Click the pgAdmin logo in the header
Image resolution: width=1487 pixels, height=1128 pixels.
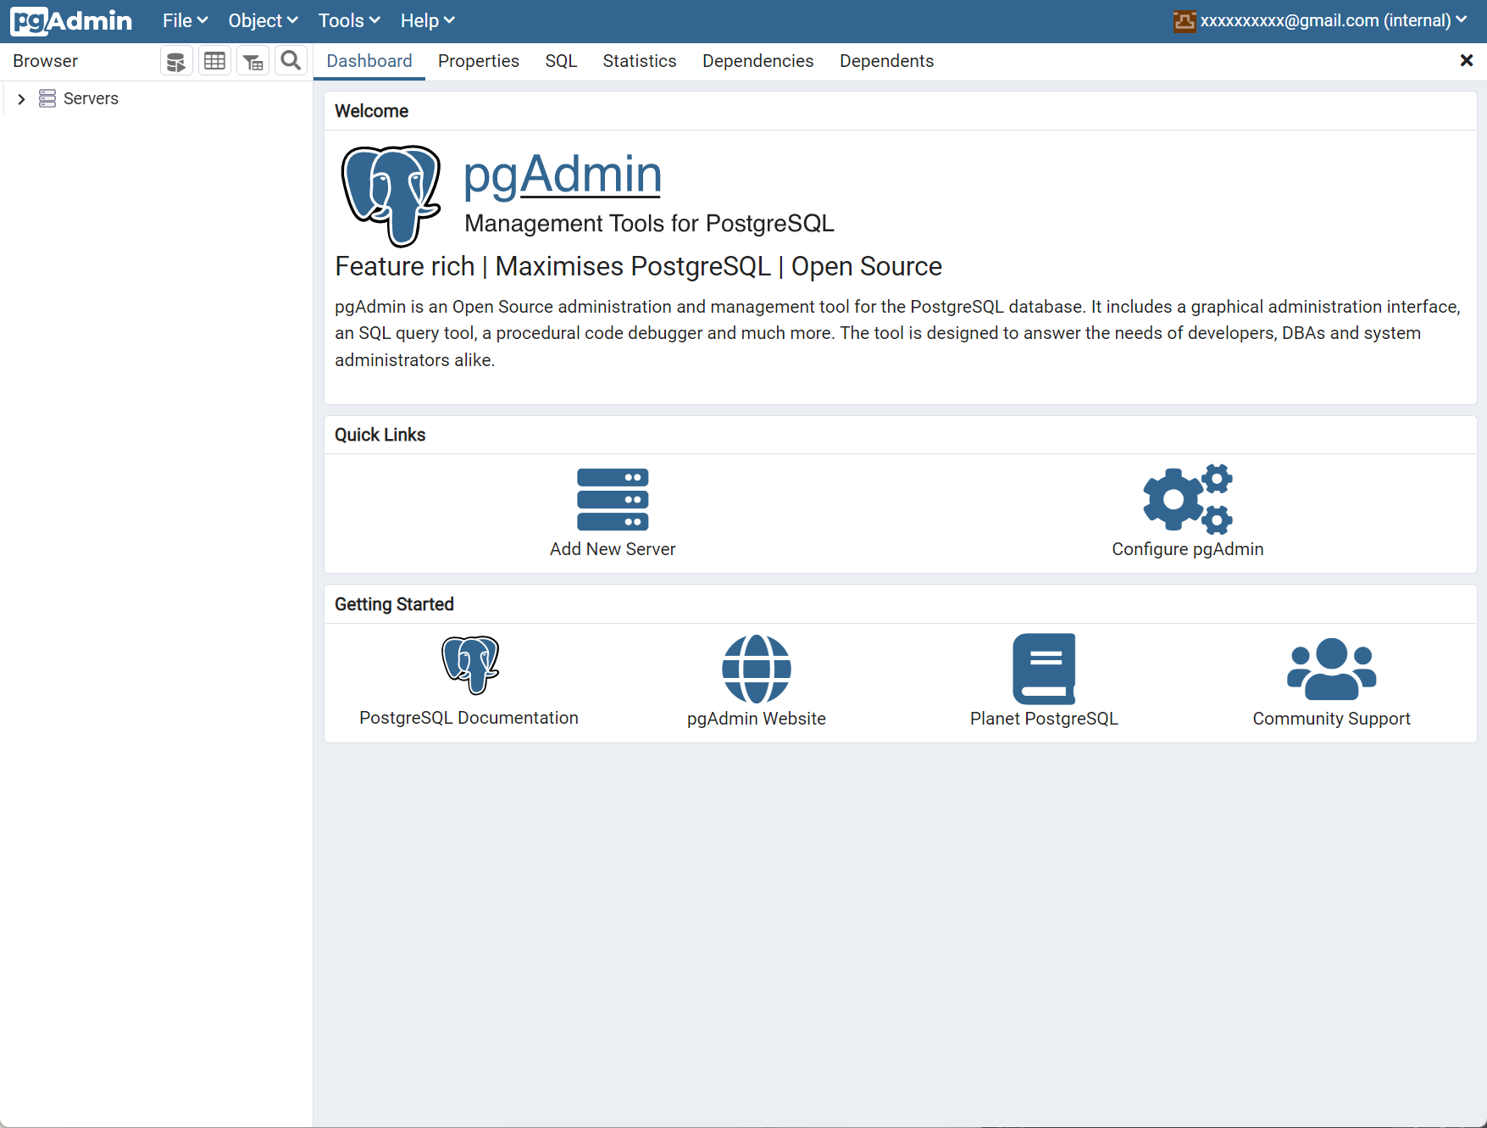point(71,21)
